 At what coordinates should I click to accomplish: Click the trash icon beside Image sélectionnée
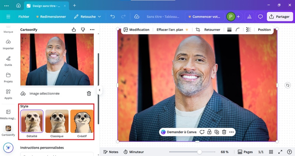[89, 94]
